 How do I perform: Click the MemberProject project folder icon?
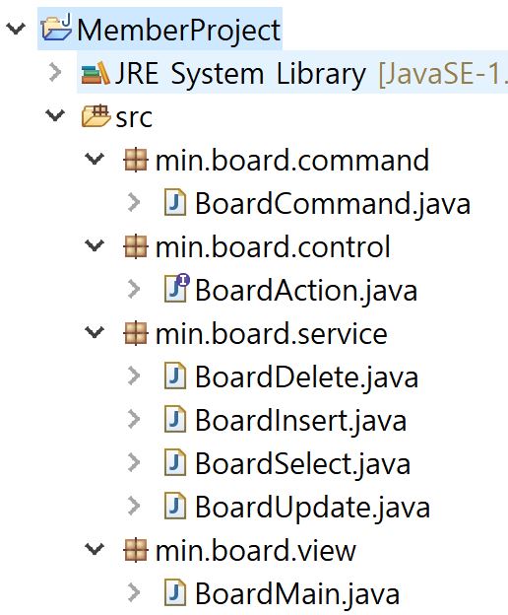coord(56,28)
